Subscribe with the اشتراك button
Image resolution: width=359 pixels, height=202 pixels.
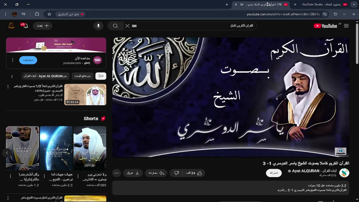coord(274,173)
